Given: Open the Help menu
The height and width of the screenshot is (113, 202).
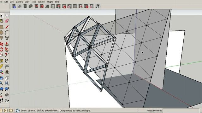Looking at the screenshot, I should (x=57, y=2).
